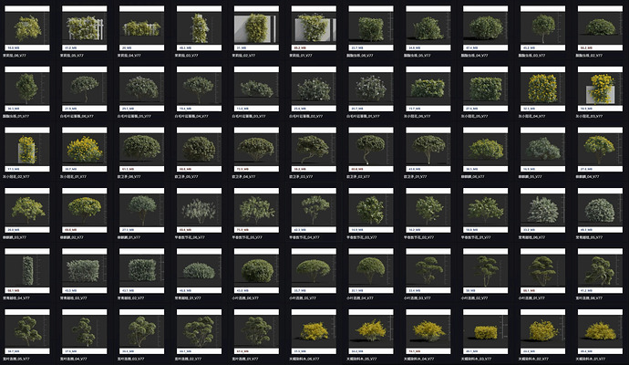Image resolution: width=629 pixels, height=365 pixels.
Task: Click the red 72.9 MB file size label
Action: [242, 169]
